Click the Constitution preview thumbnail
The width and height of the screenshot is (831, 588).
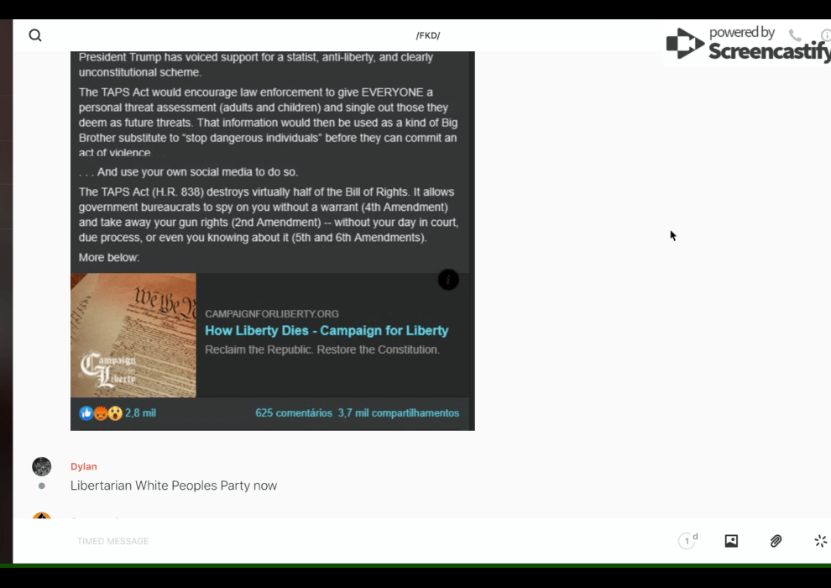pos(133,335)
